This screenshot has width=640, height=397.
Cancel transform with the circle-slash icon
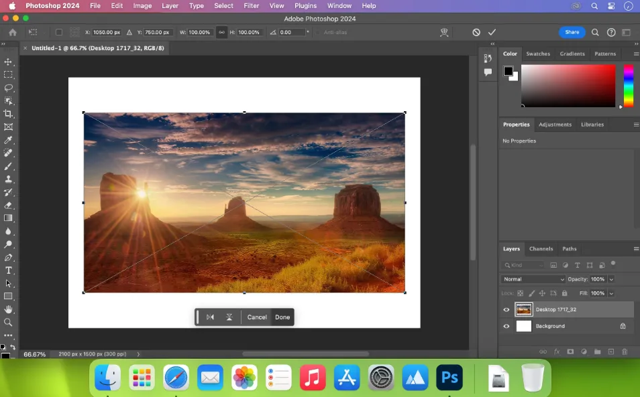click(476, 32)
